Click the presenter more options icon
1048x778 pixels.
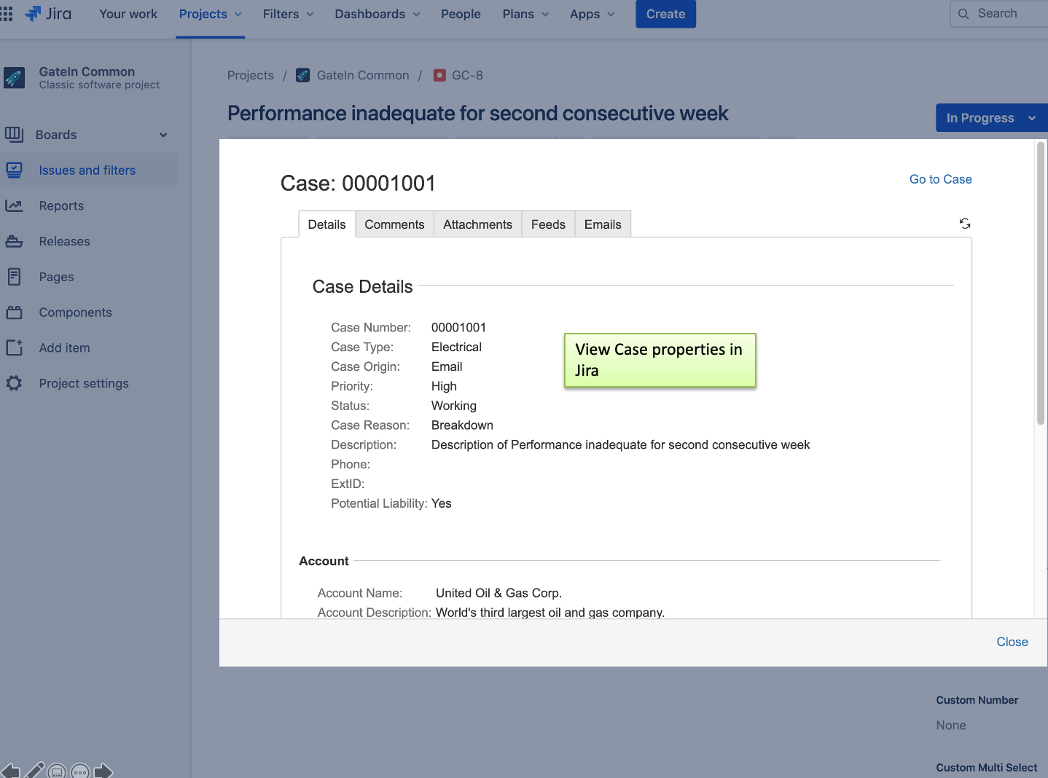click(80, 771)
